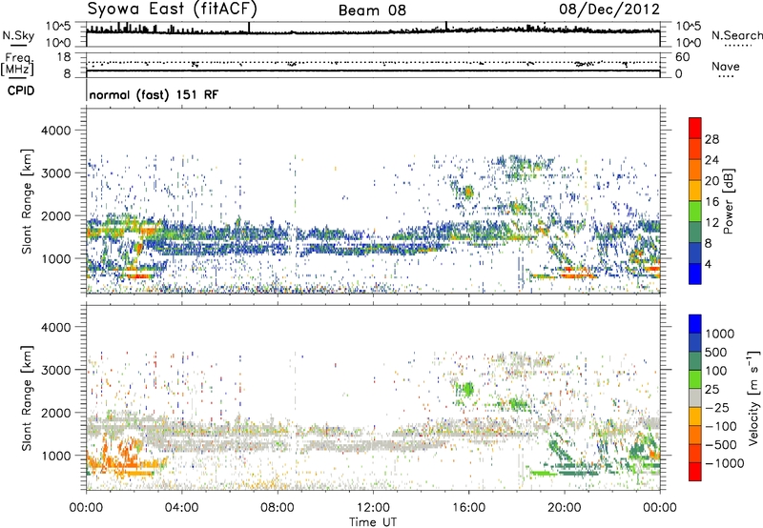
Task: Click the 'CPID' label
Action: [x=21, y=91]
